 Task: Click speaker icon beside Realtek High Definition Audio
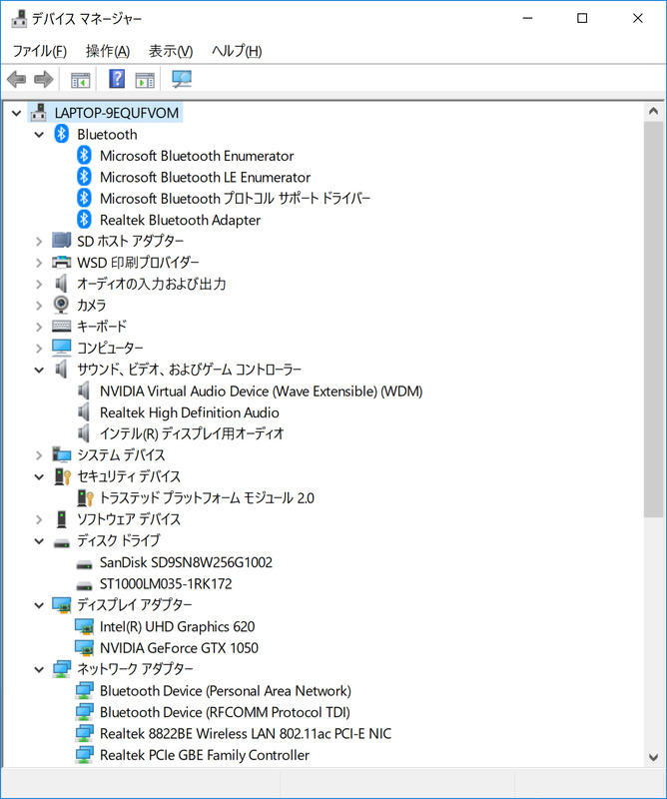84,412
